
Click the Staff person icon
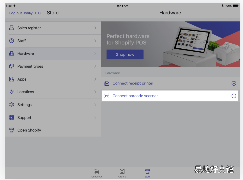(12, 41)
